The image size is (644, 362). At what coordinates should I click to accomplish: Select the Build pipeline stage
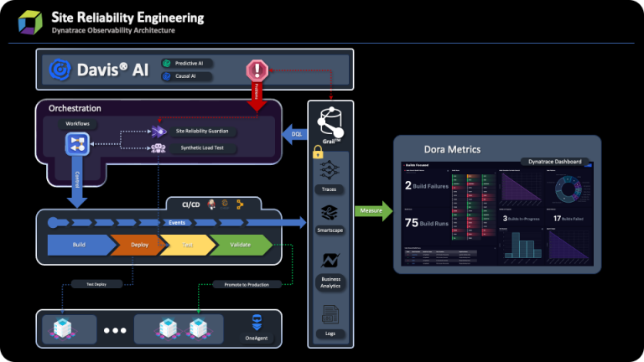(x=77, y=245)
